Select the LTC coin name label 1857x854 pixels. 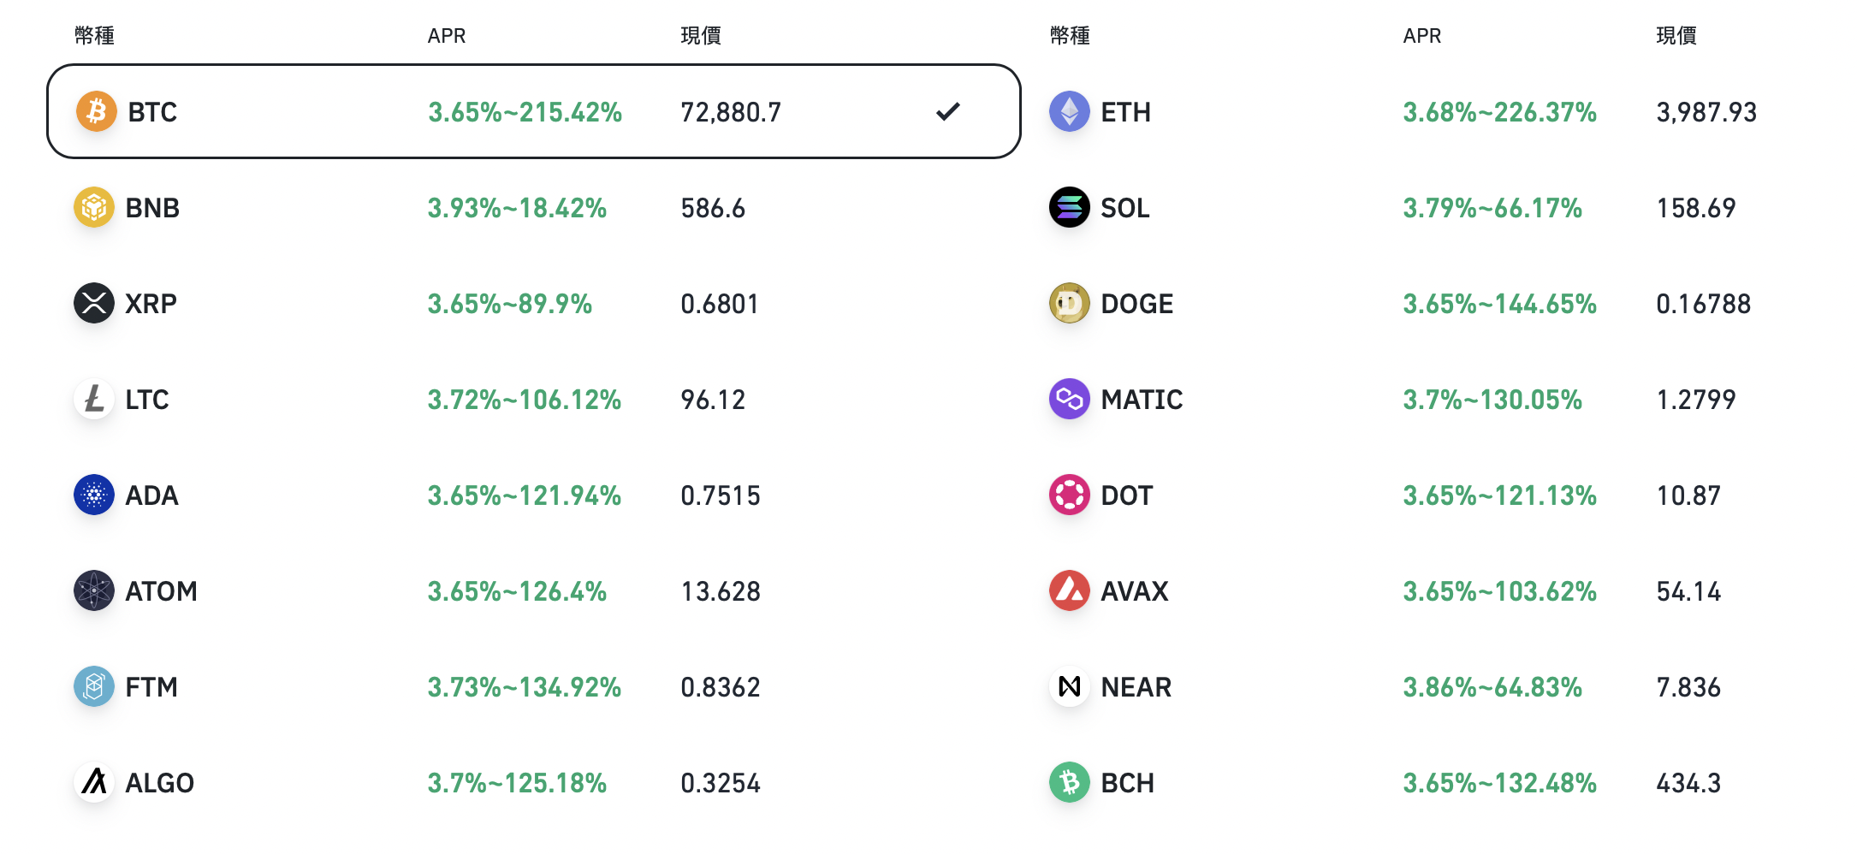coord(147,400)
